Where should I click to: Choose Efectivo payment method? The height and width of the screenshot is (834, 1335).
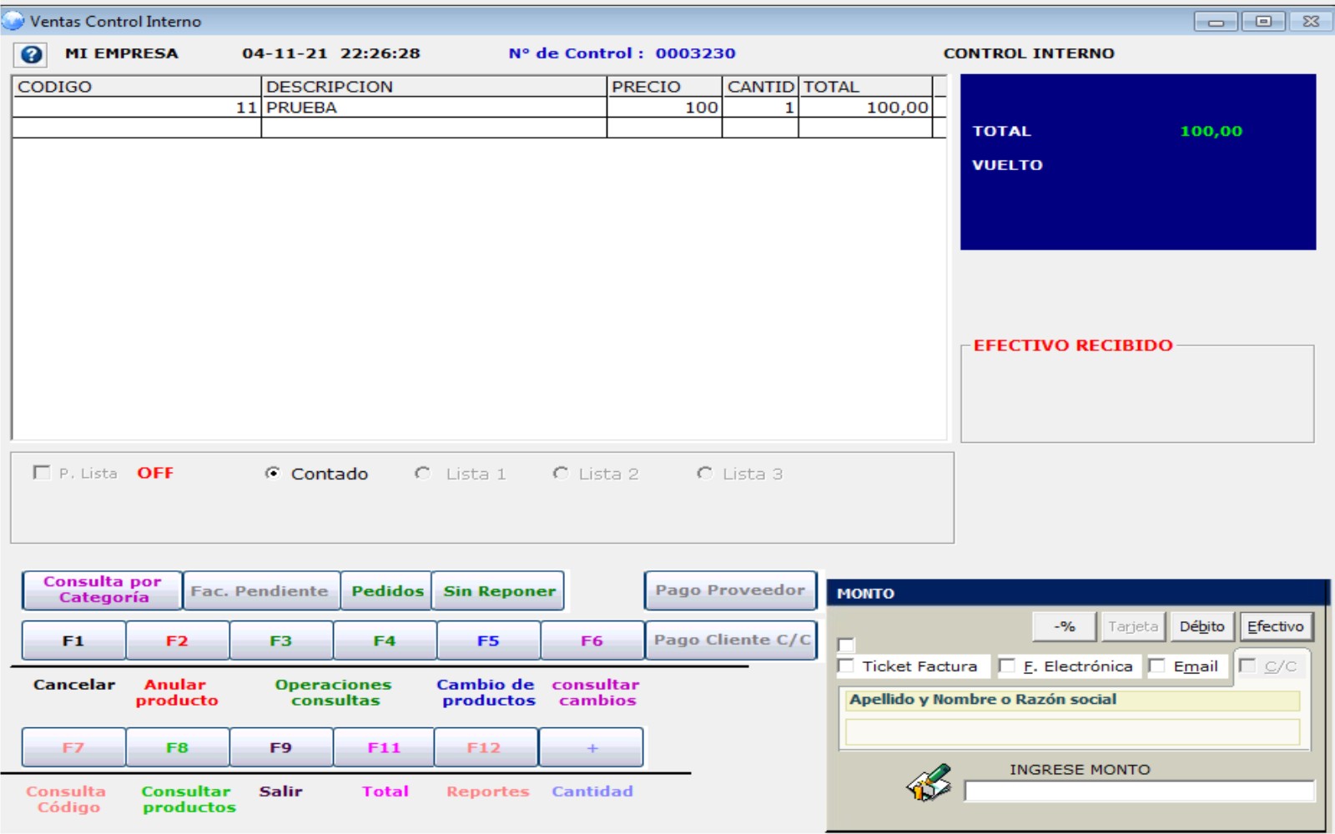tap(1275, 626)
